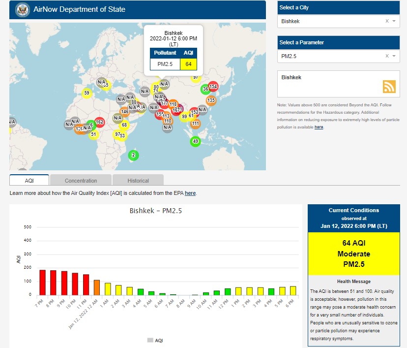Open the EPA AQI calculation 'here' link

click(190, 193)
